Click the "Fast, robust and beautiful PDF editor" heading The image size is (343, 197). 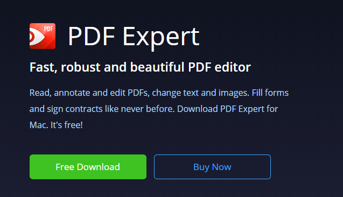click(140, 67)
